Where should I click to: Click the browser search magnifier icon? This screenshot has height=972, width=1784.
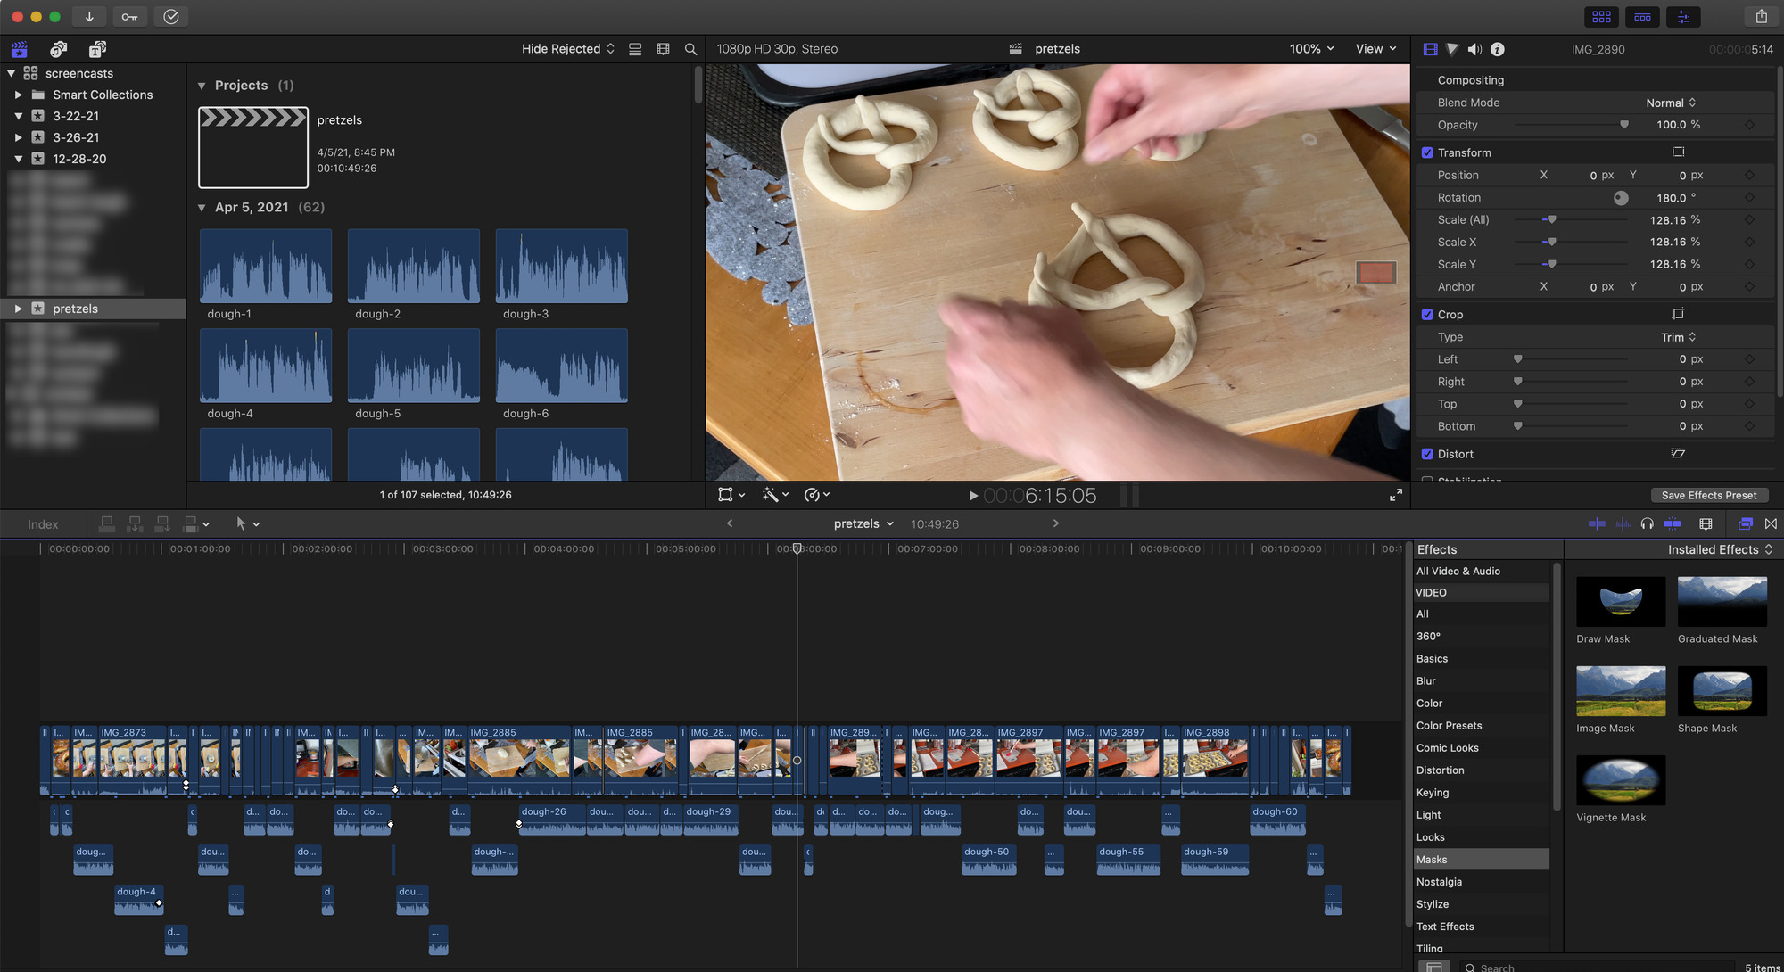click(x=690, y=49)
